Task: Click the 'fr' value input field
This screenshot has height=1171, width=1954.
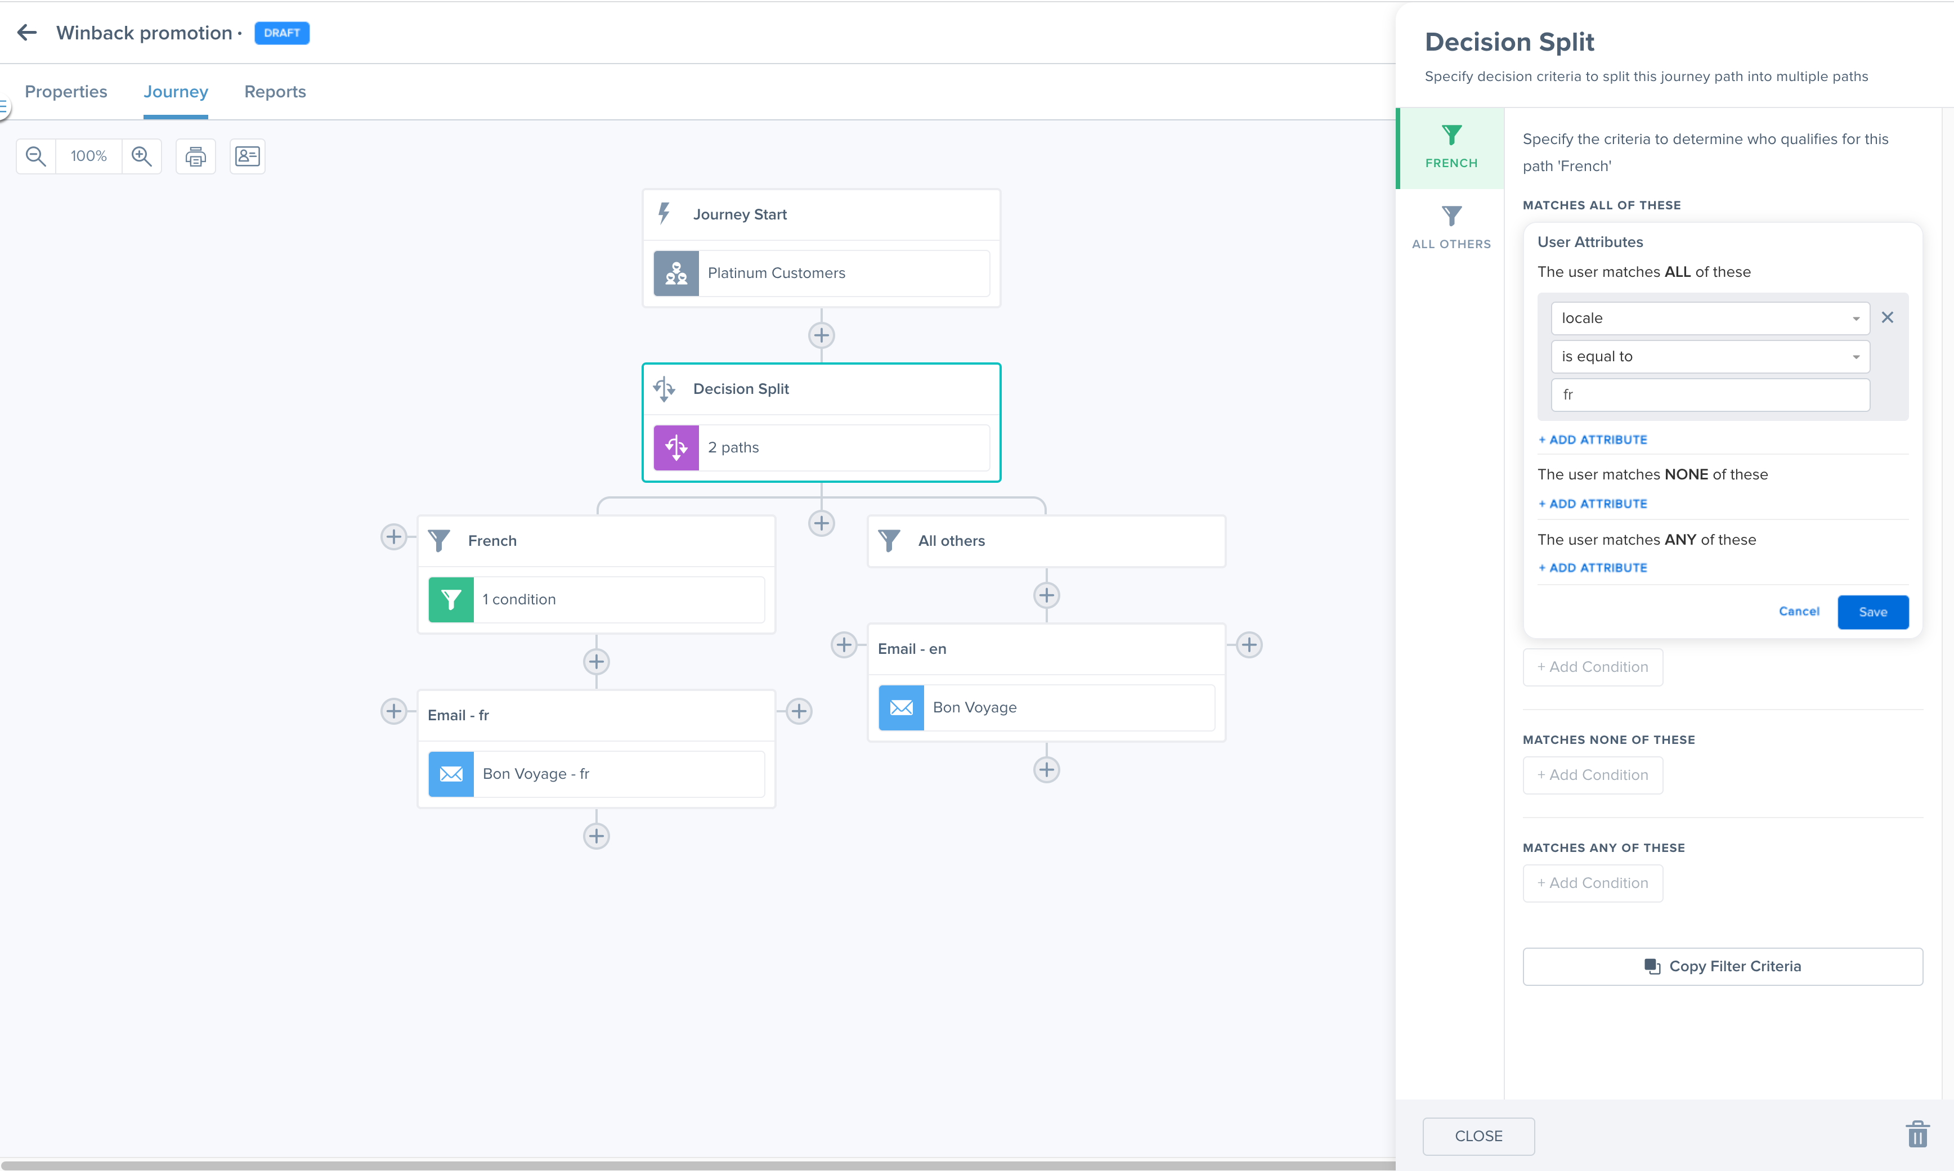Action: coord(1709,394)
